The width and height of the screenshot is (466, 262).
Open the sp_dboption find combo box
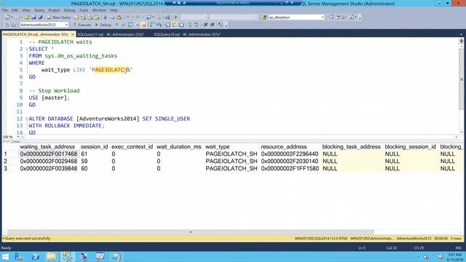(296, 17)
